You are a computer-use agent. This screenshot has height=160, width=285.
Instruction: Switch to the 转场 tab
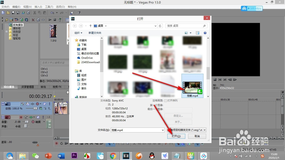point(43,87)
